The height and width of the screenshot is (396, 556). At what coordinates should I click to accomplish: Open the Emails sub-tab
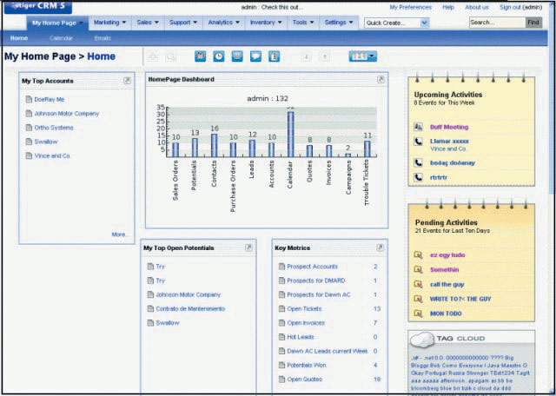tap(103, 38)
